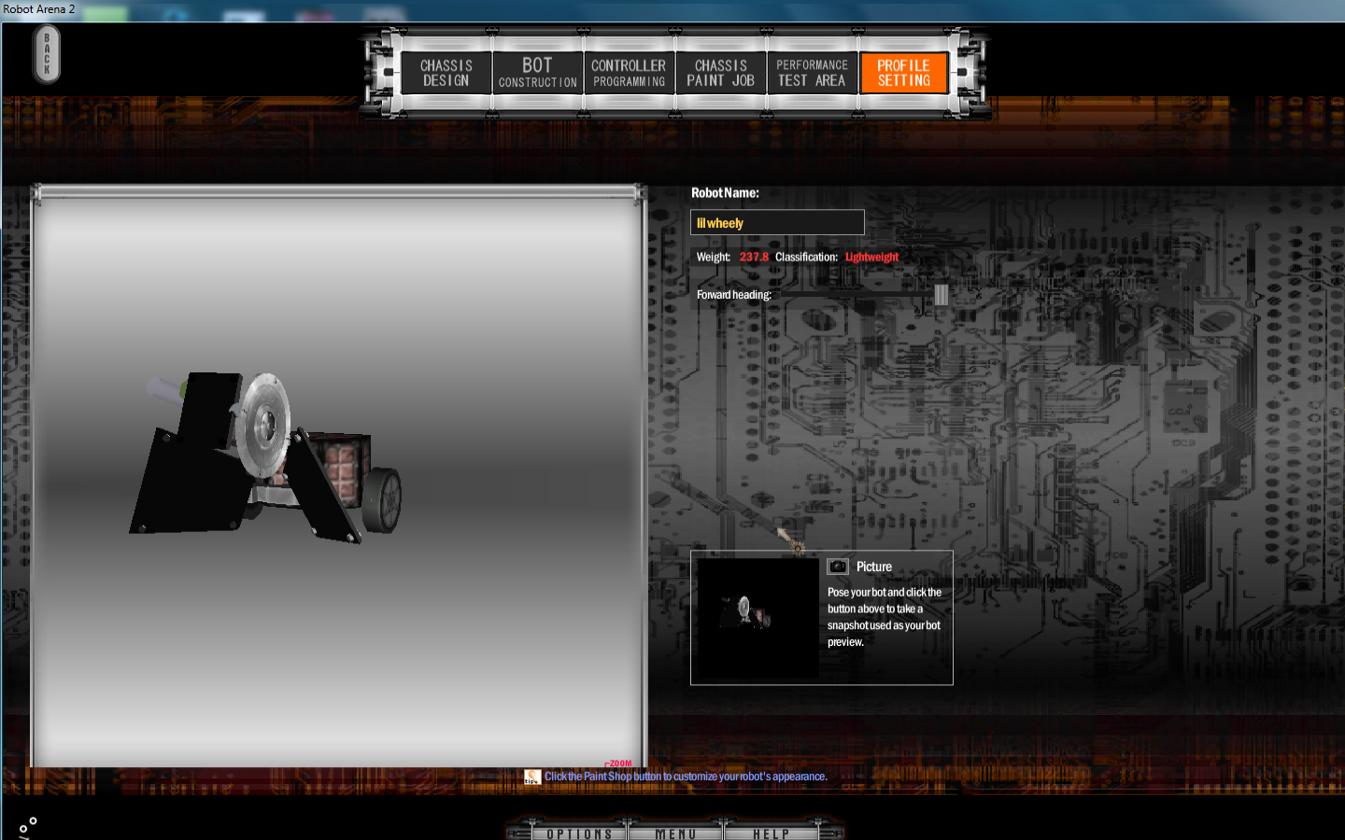Open Controller Programming tab
The width and height of the screenshot is (1345, 840).
coord(629,73)
